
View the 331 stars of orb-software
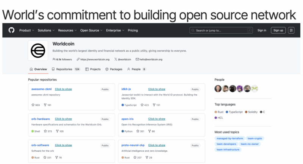click(x=47, y=158)
